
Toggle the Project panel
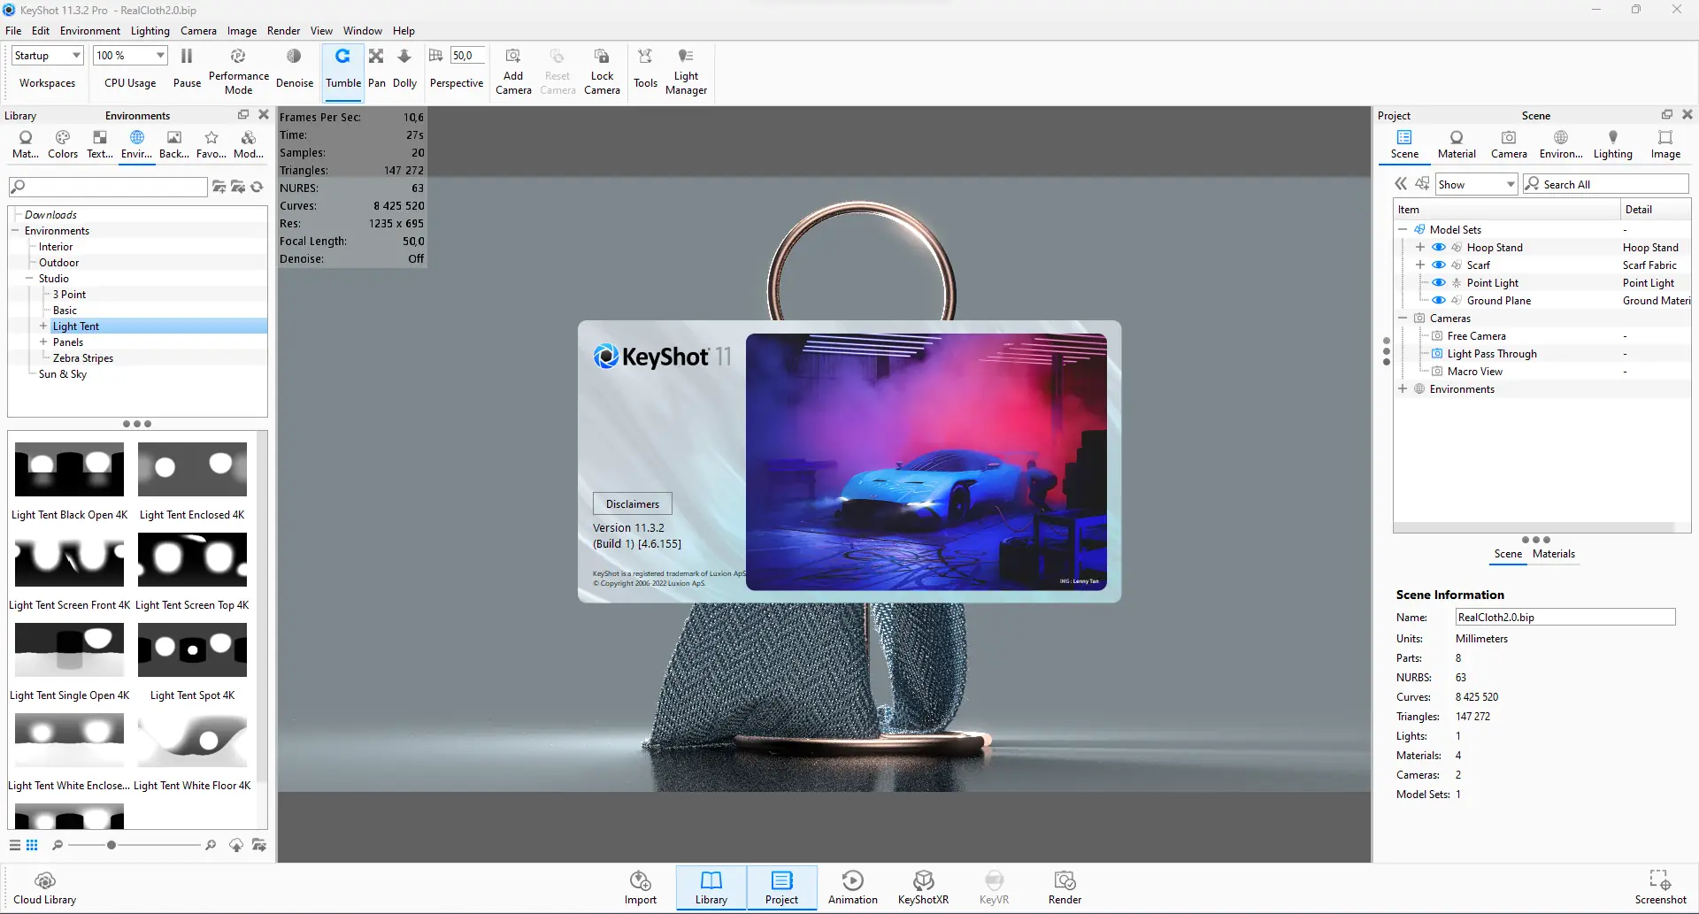tap(782, 888)
